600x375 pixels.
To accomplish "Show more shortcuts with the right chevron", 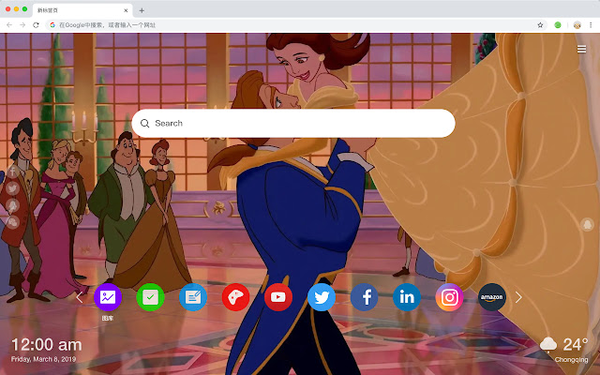I will (518, 297).
